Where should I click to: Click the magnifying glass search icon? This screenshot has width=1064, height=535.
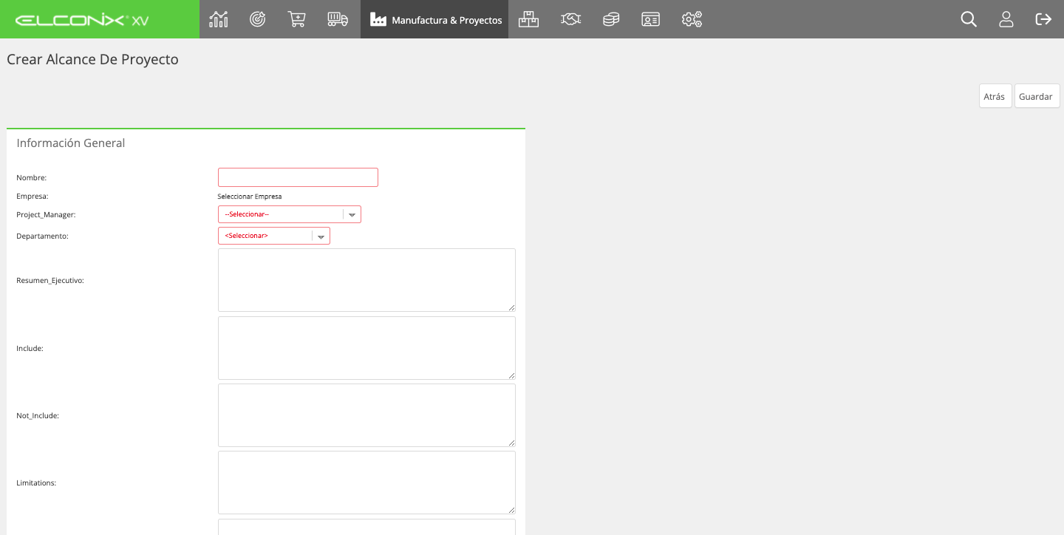tap(969, 19)
